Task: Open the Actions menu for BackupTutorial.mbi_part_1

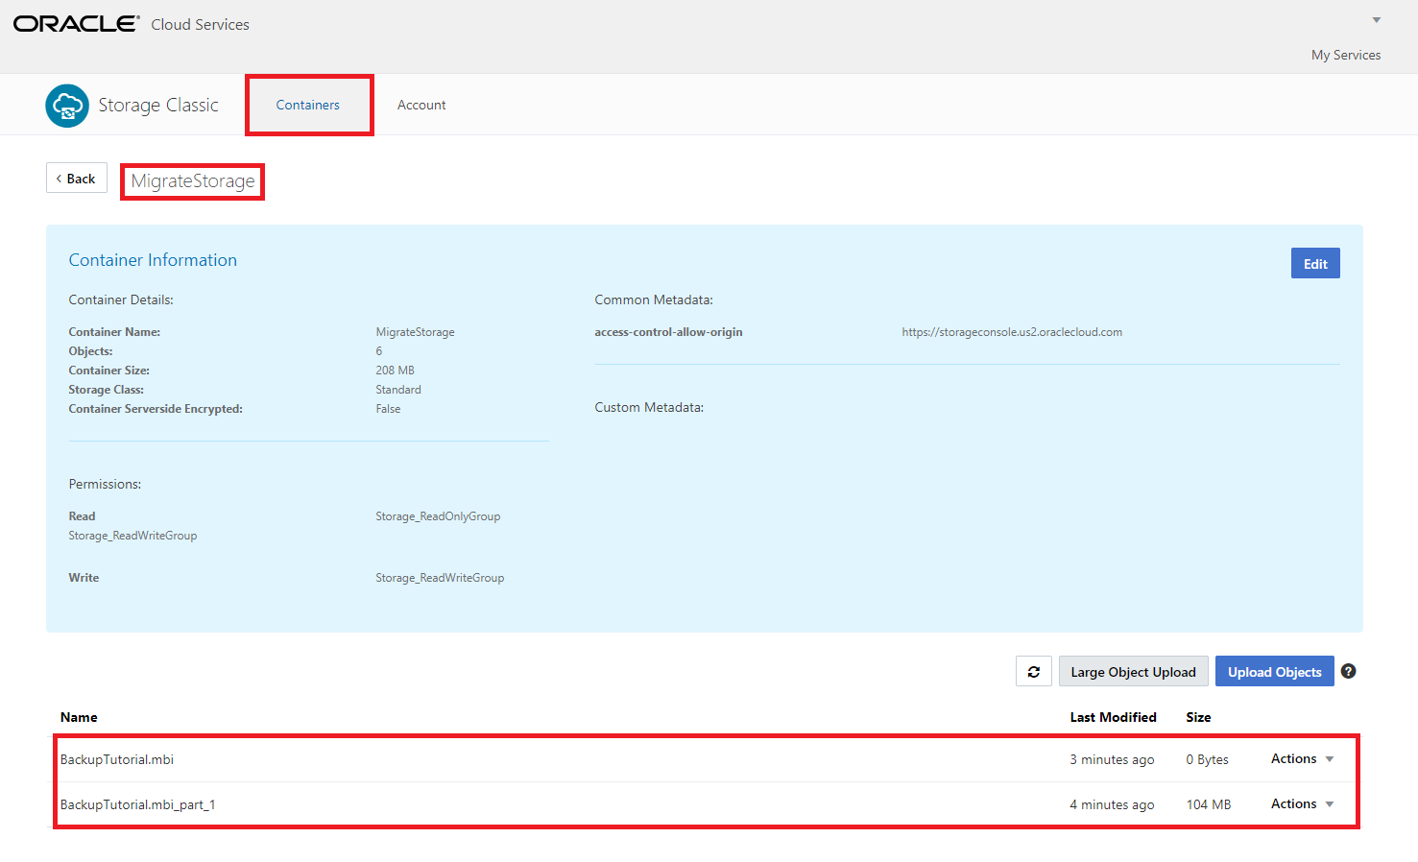Action: [1300, 803]
